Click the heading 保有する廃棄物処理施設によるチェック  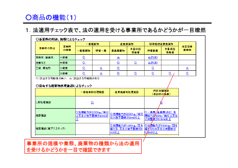[64, 86]
